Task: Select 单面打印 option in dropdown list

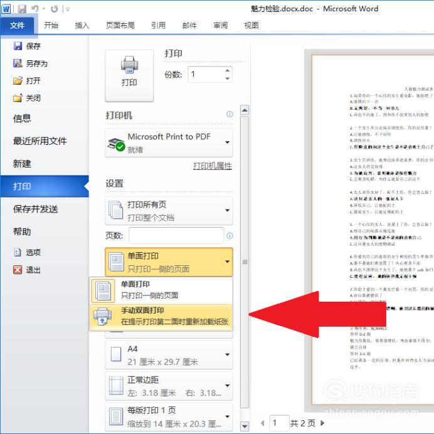Action: [x=161, y=290]
